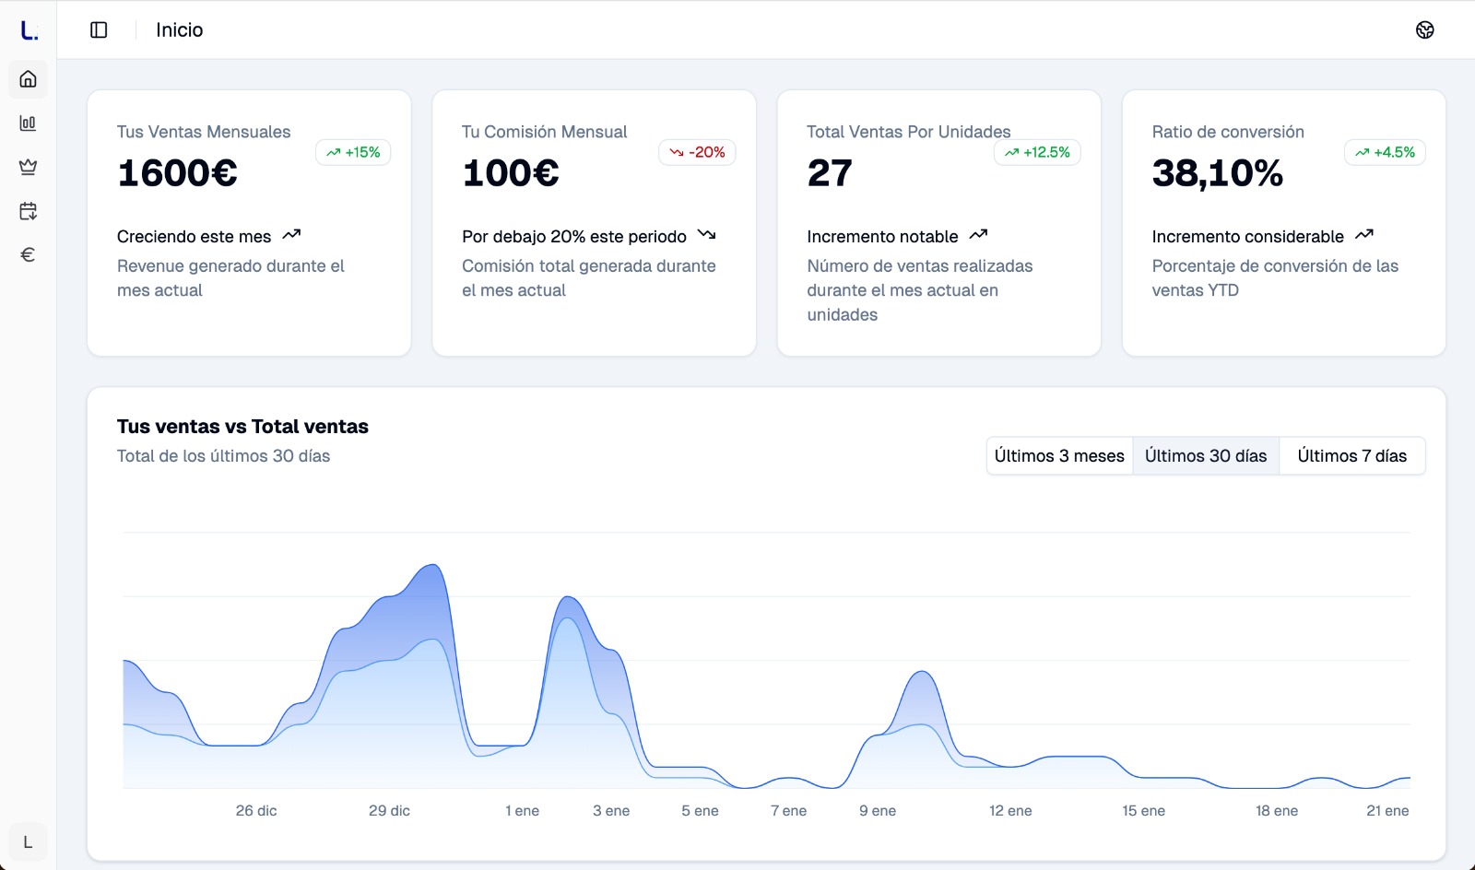1475x870 pixels.
Task: Collapse the sidebar with the panel toggle
Action: pos(99,30)
